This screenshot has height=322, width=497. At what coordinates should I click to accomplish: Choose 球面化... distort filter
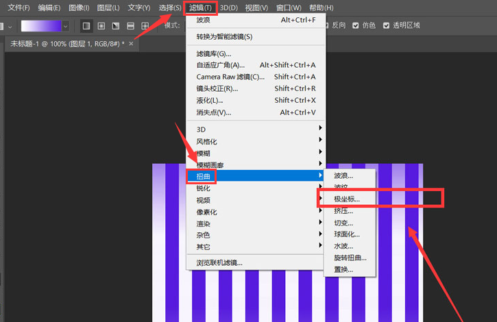click(x=350, y=234)
